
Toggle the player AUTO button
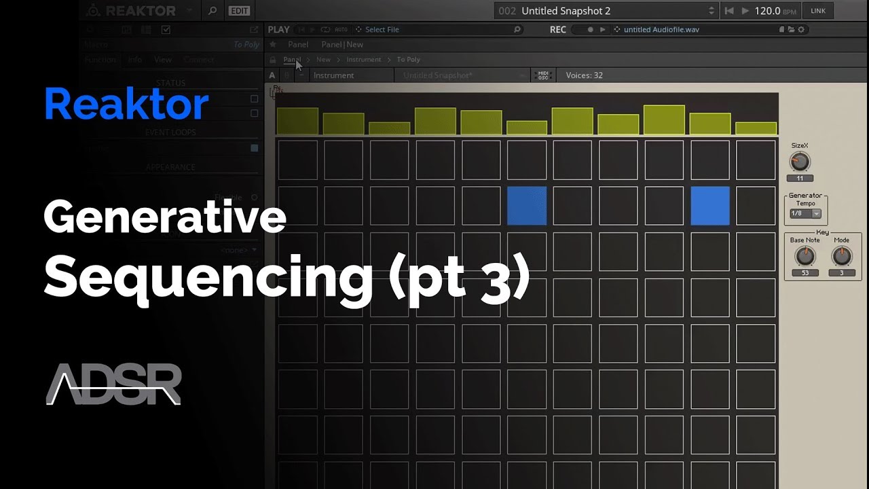(341, 30)
